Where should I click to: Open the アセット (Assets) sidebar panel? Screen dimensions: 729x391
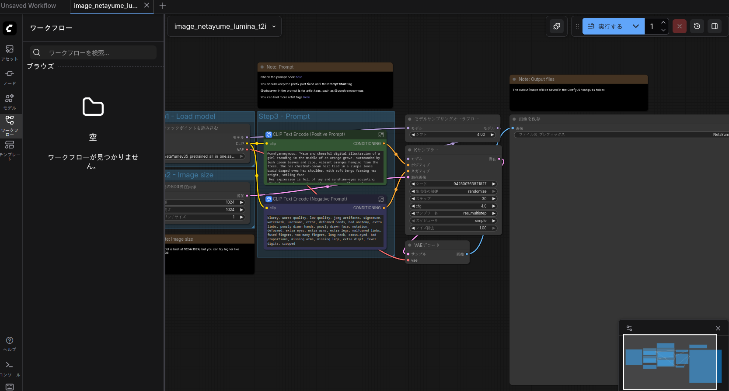[x=10, y=52]
